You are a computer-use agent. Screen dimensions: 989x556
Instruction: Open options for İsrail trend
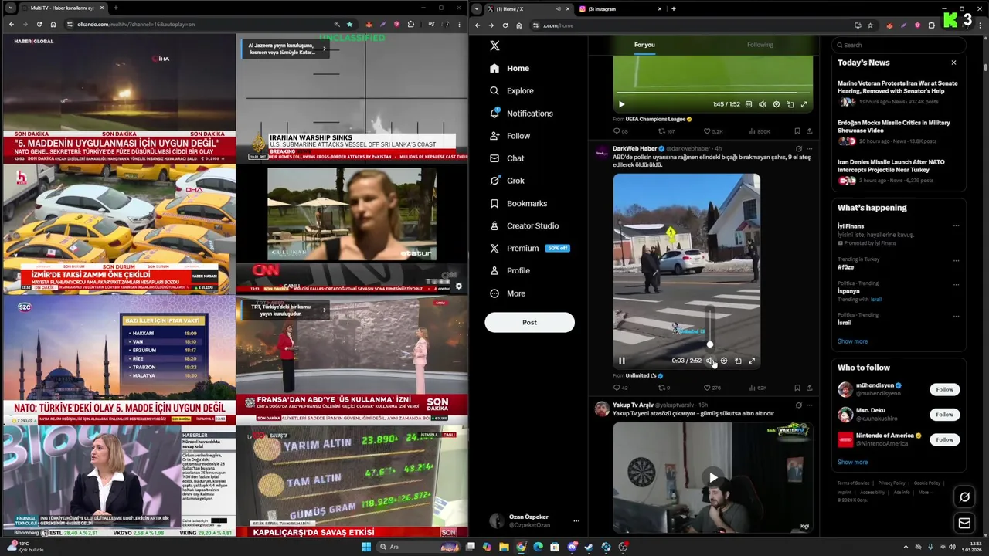coord(956,316)
